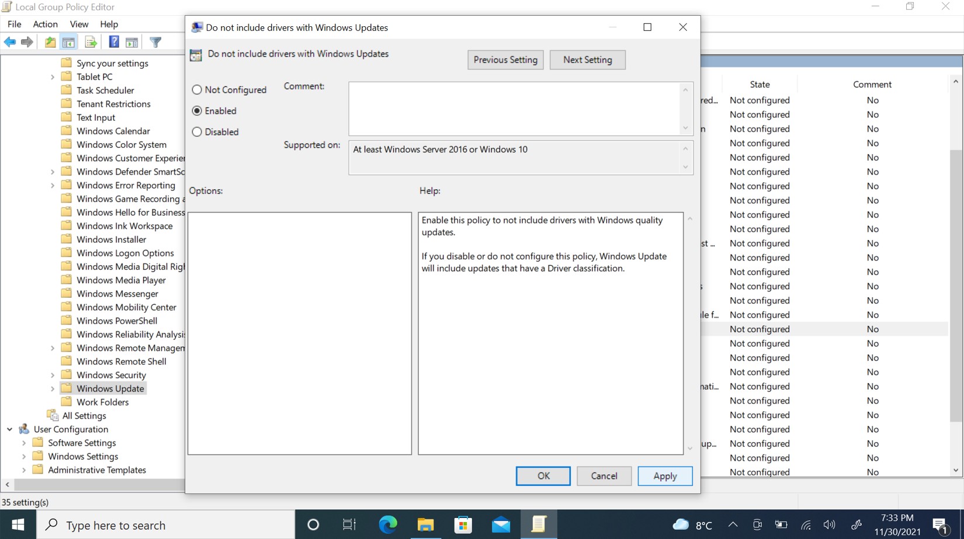Screen dimensions: 964x539
Task: Click the Help text scroll down arrow
Action: [690, 448]
